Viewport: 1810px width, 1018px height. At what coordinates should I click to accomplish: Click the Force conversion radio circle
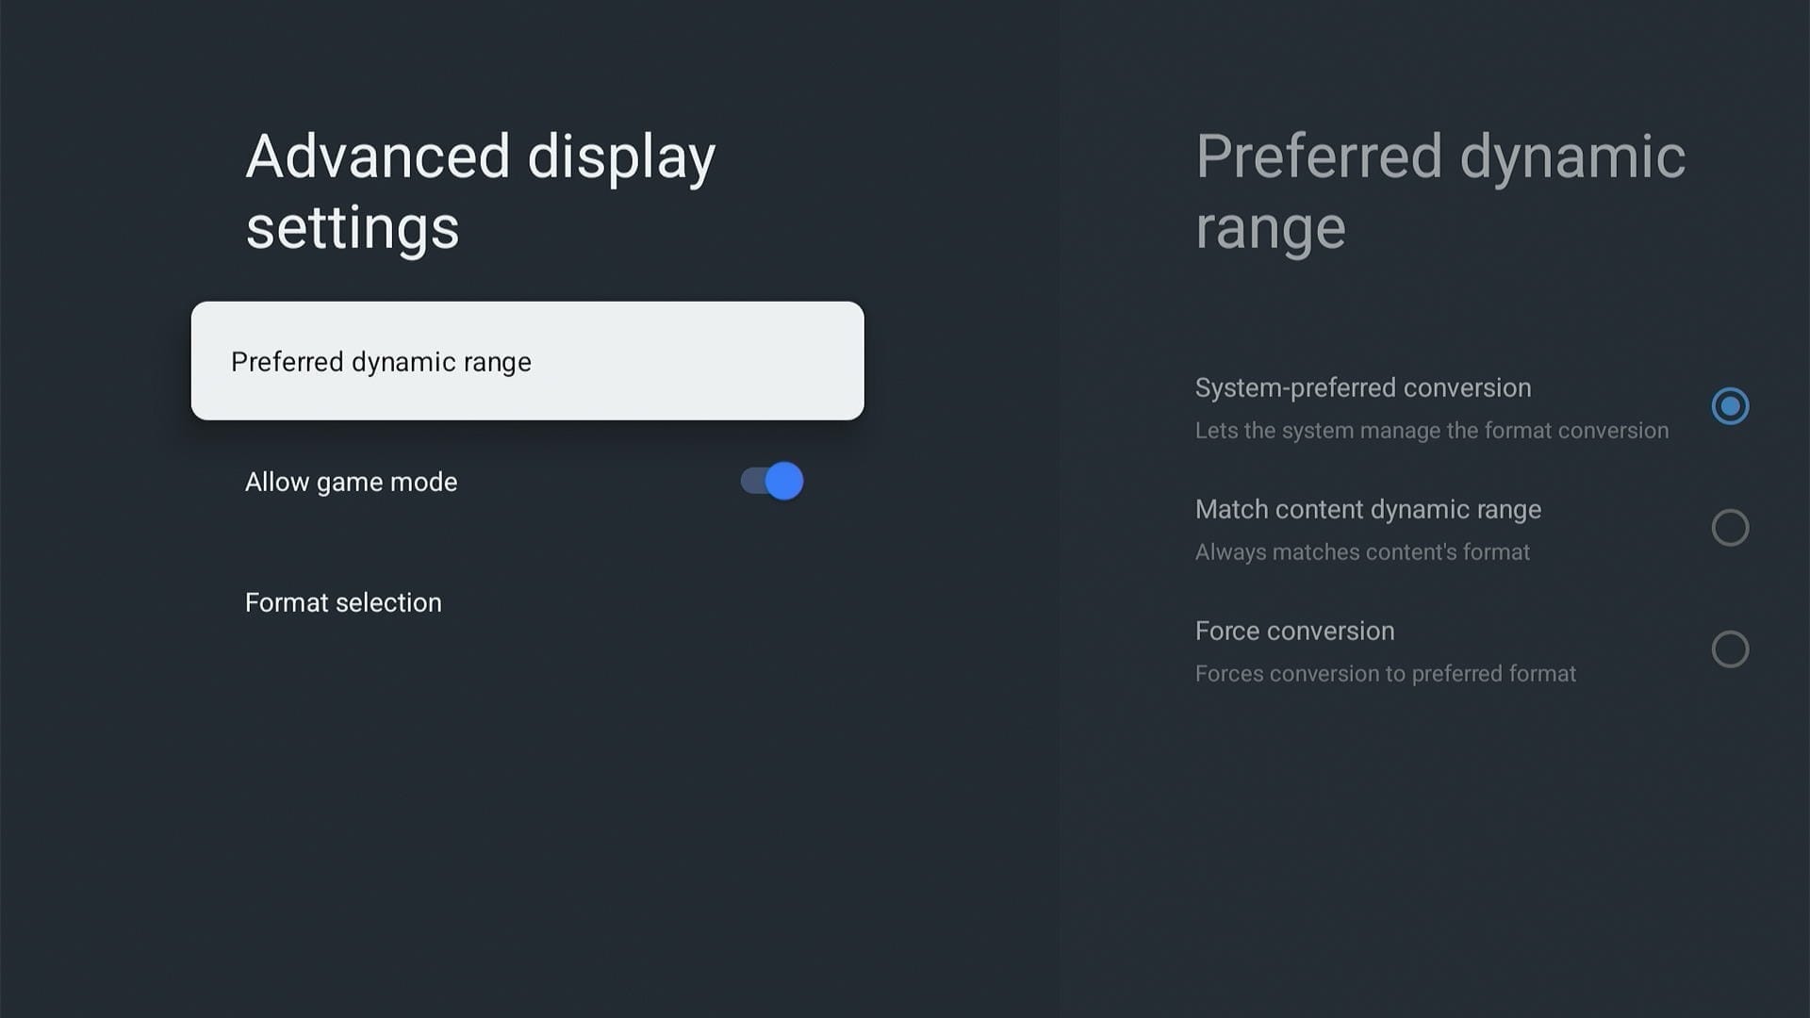(x=1730, y=649)
